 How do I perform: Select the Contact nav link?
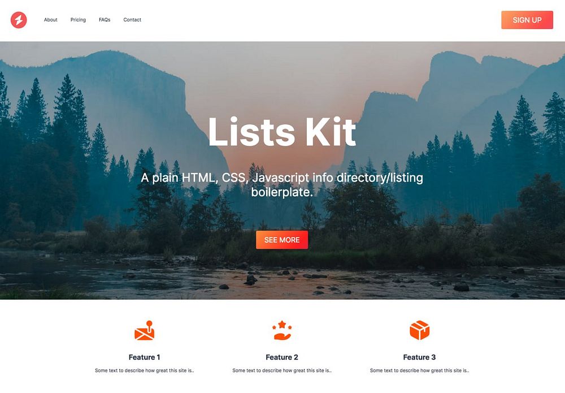tap(132, 20)
